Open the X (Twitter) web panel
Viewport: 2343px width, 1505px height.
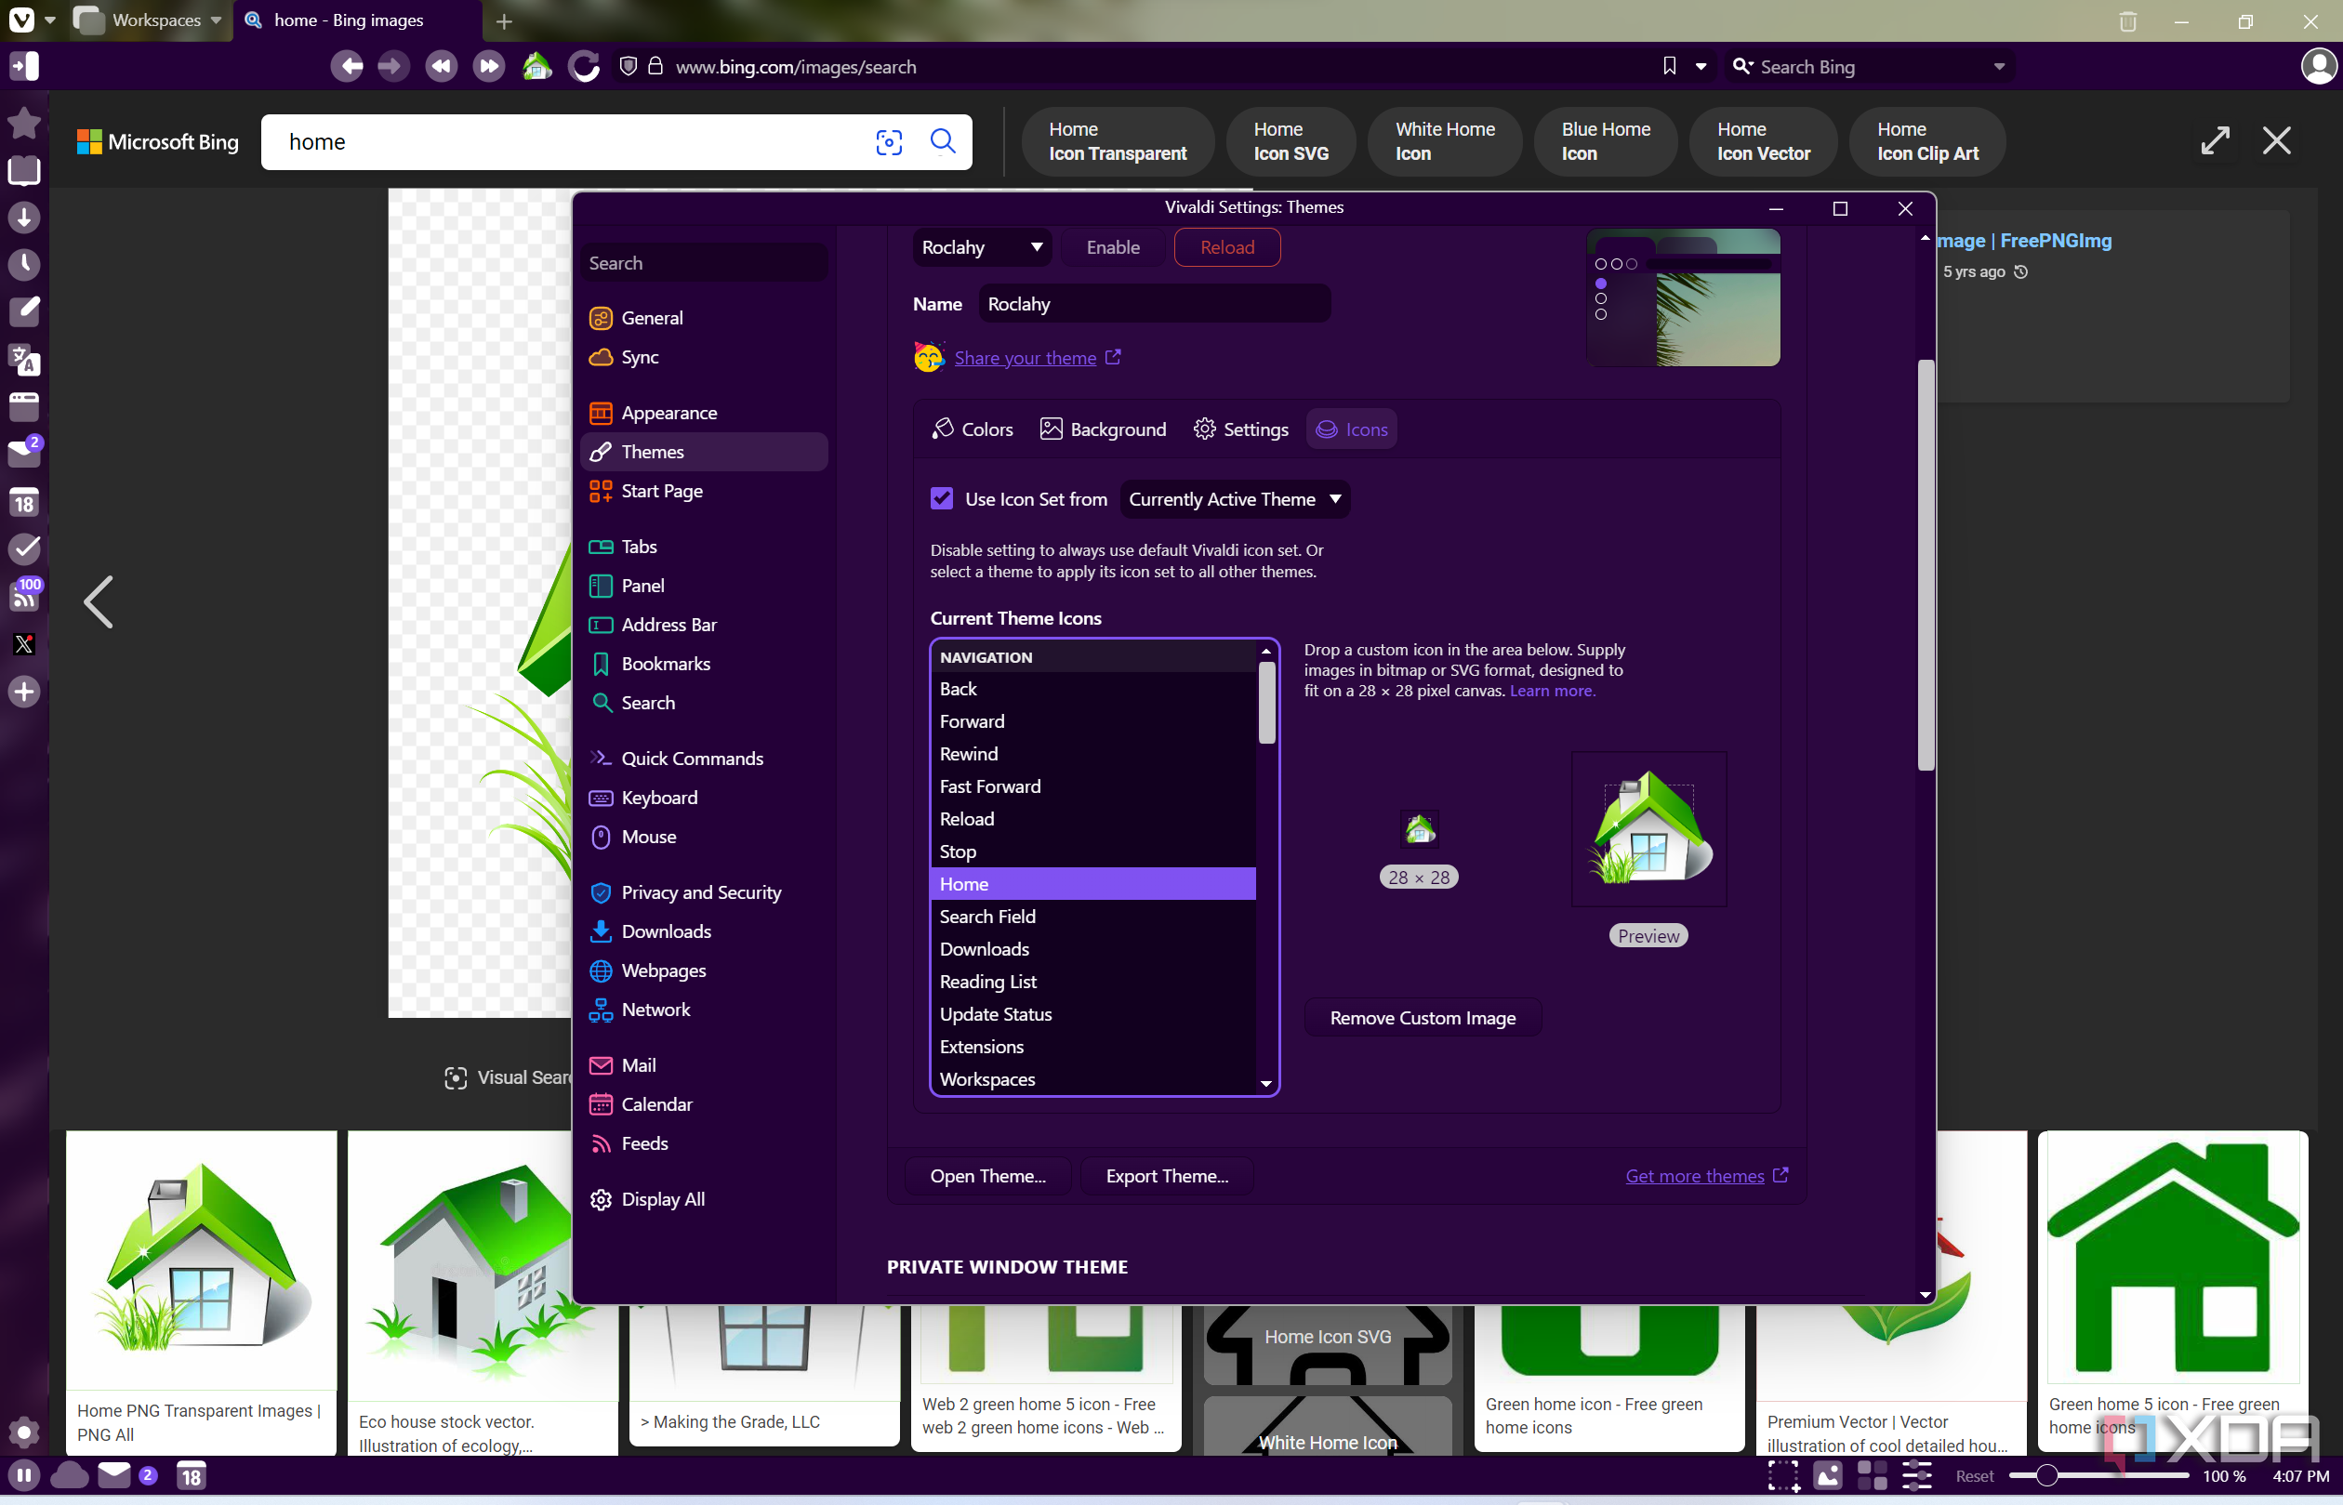pyautogui.click(x=23, y=644)
